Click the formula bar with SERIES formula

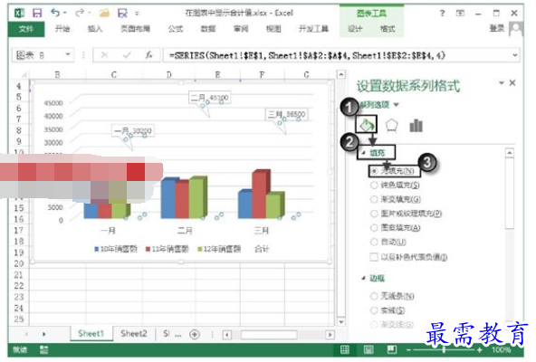click(x=337, y=55)
